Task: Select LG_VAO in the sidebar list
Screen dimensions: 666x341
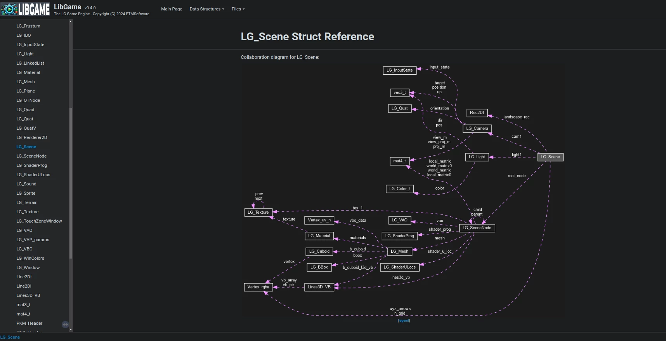Action: tap(24, 230)
